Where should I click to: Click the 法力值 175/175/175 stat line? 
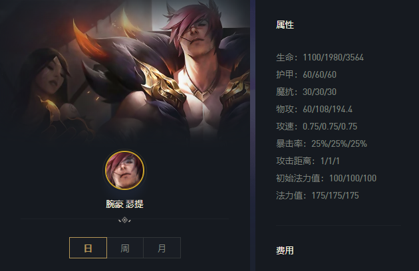317,195
